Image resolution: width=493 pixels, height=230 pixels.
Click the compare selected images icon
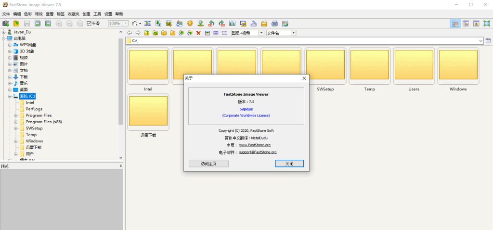(233, 23)
